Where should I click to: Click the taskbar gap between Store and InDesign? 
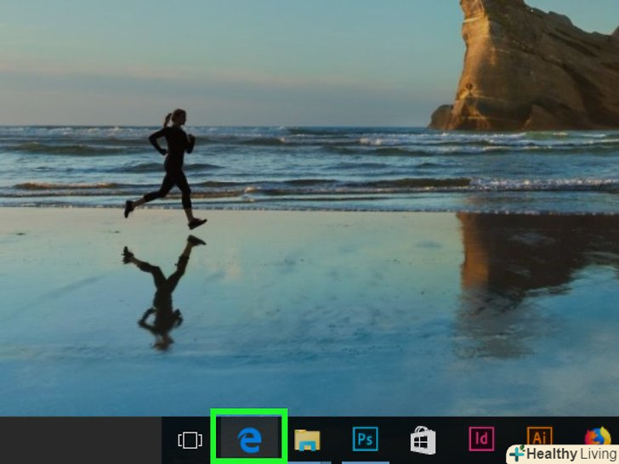coord(451,439)
